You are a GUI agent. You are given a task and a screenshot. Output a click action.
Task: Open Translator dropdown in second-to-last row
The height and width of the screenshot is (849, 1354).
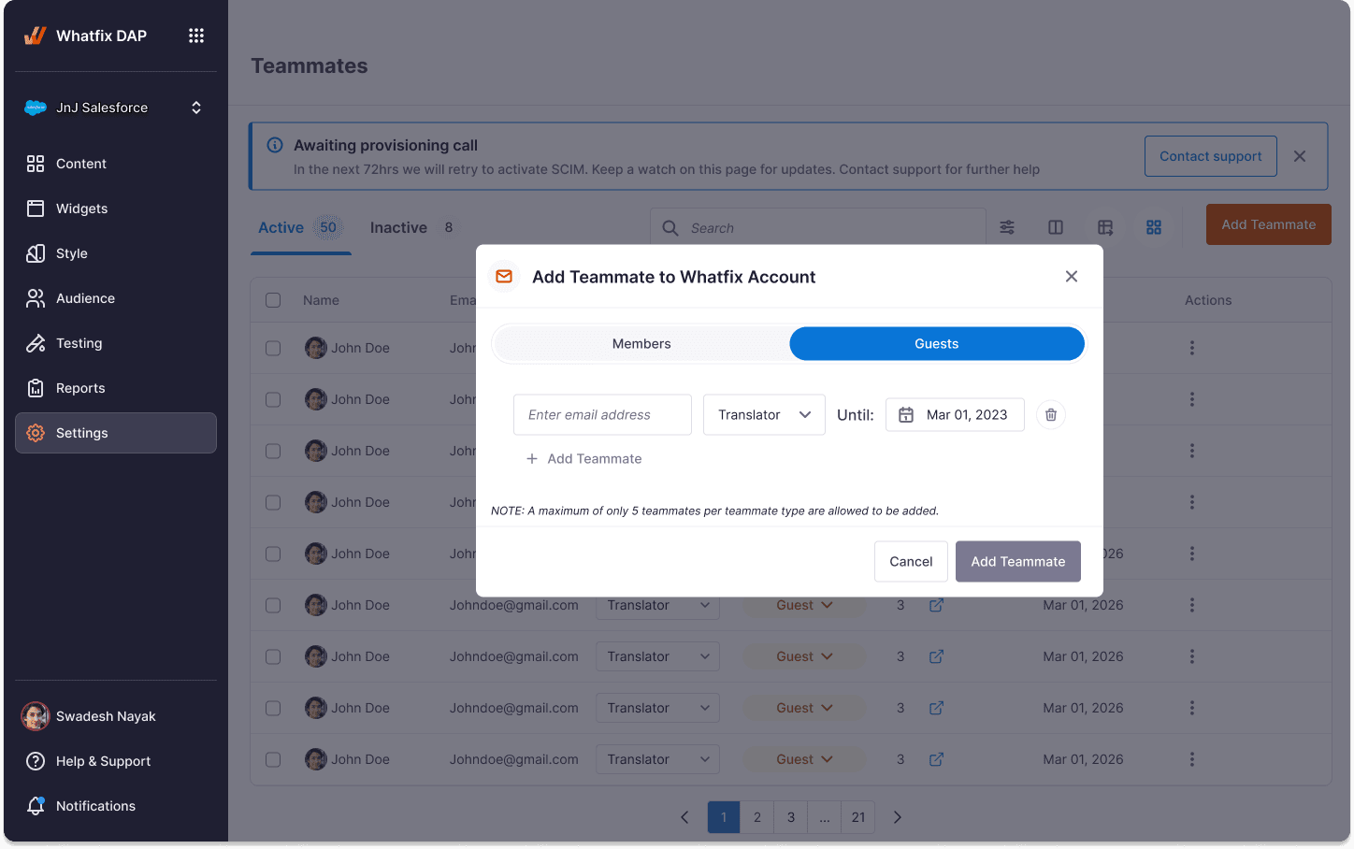point(658,708)
